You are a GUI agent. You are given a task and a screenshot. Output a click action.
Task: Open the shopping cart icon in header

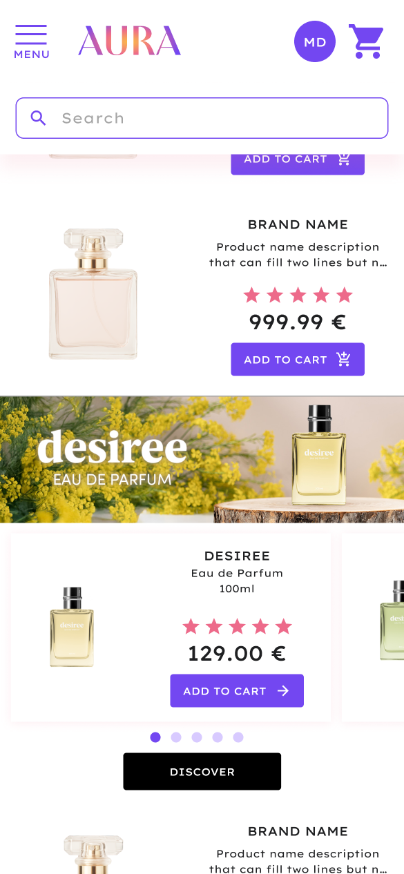point(365,41)
